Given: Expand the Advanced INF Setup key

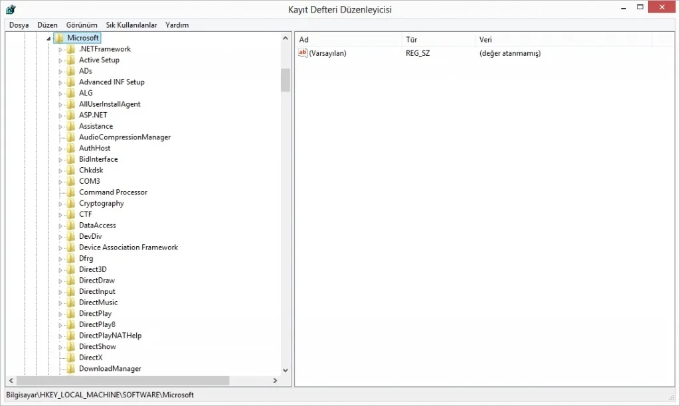Looking at the screenshot, I should 60,83.
